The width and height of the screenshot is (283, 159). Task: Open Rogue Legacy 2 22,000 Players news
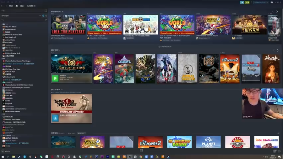point(213,25)
